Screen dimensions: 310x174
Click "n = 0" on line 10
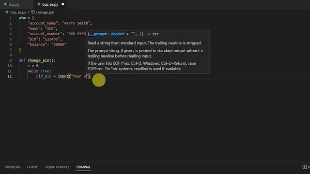point(33,66)
